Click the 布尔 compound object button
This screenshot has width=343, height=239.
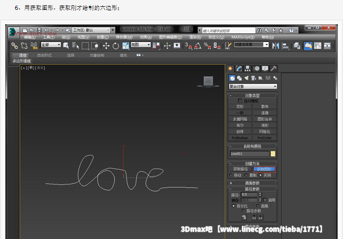240,125
